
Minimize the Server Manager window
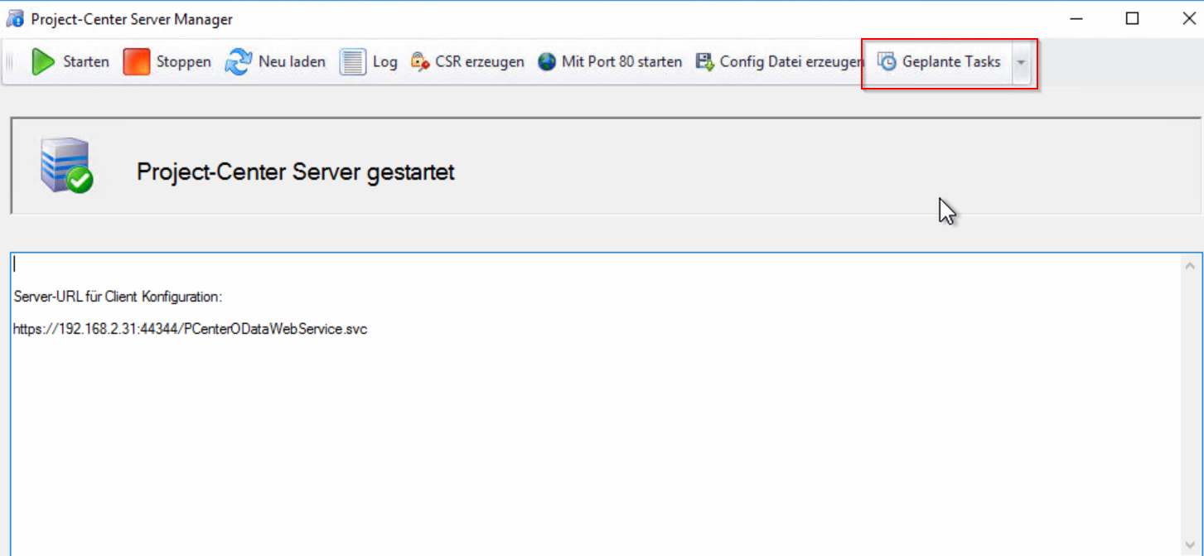point(1076,18)
